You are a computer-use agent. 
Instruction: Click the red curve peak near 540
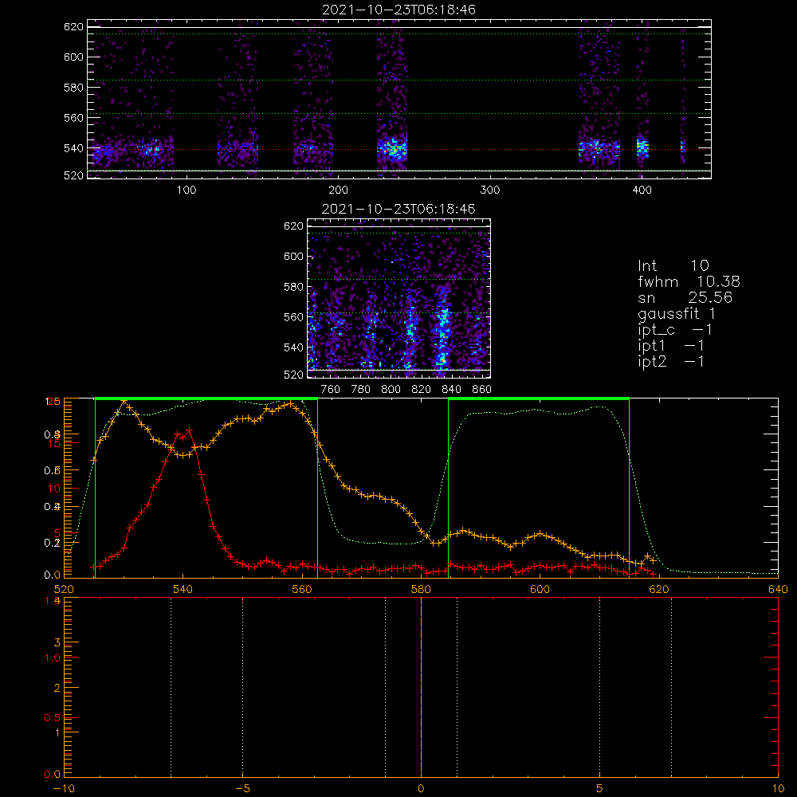point(189,430)
